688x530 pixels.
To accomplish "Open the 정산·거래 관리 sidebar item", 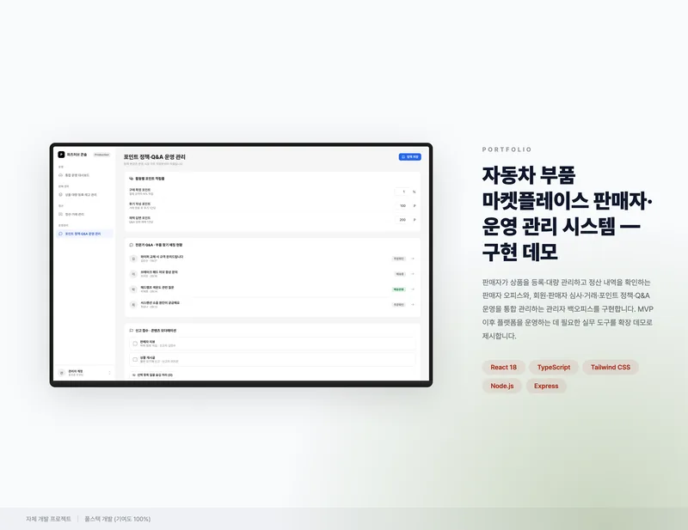I will click(x=84, y=215).
